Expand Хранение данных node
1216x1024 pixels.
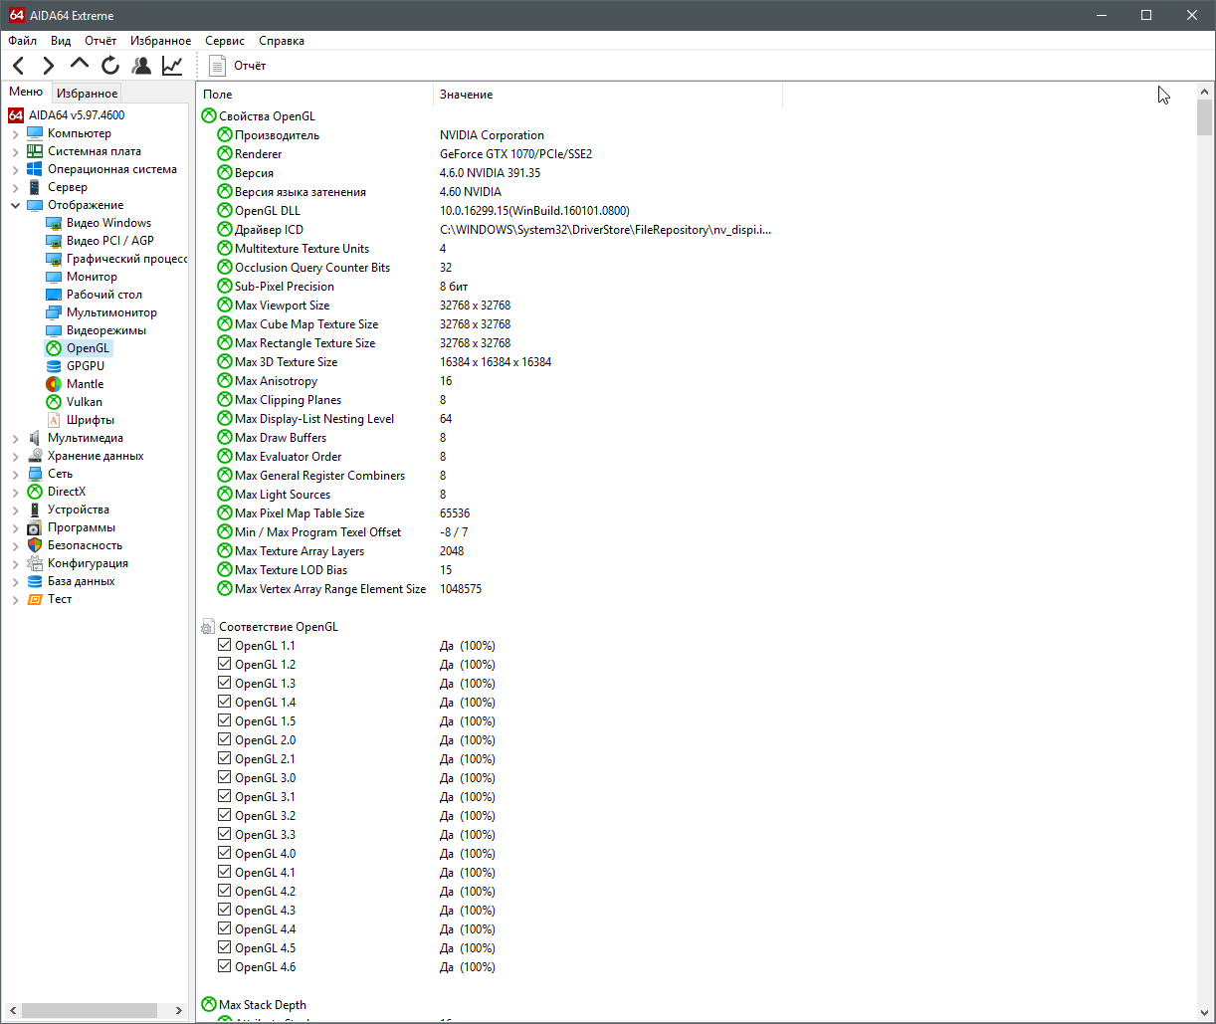(15, 456)
